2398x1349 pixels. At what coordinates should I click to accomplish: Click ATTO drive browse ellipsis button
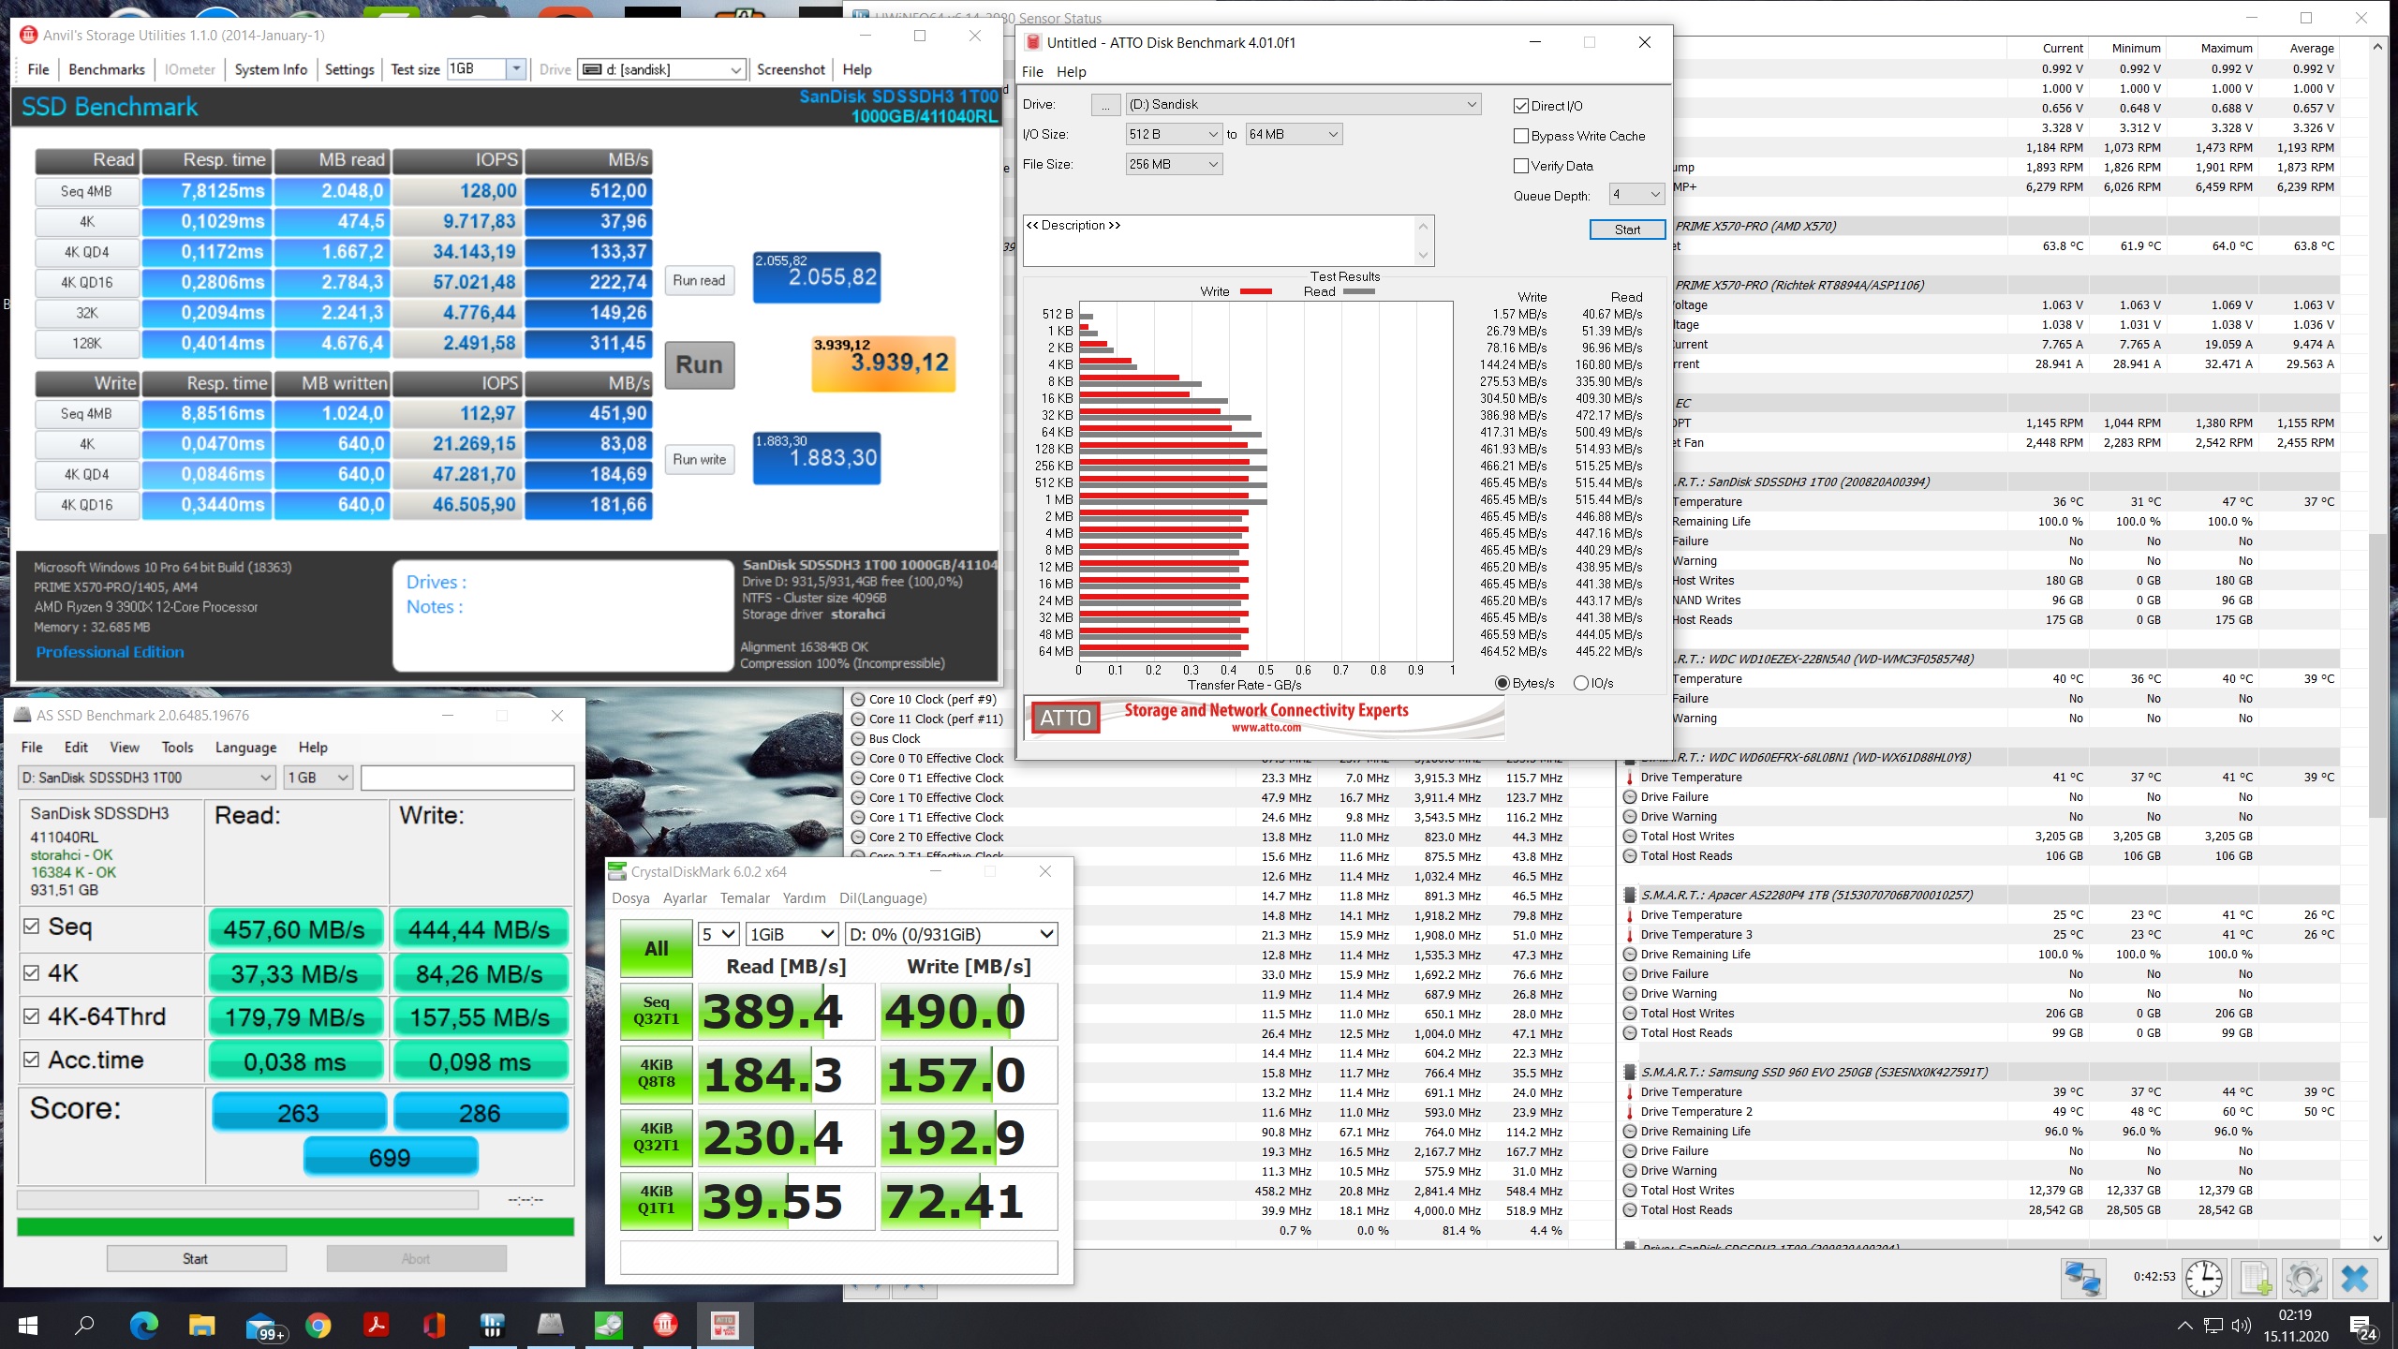coord(1105,105)
